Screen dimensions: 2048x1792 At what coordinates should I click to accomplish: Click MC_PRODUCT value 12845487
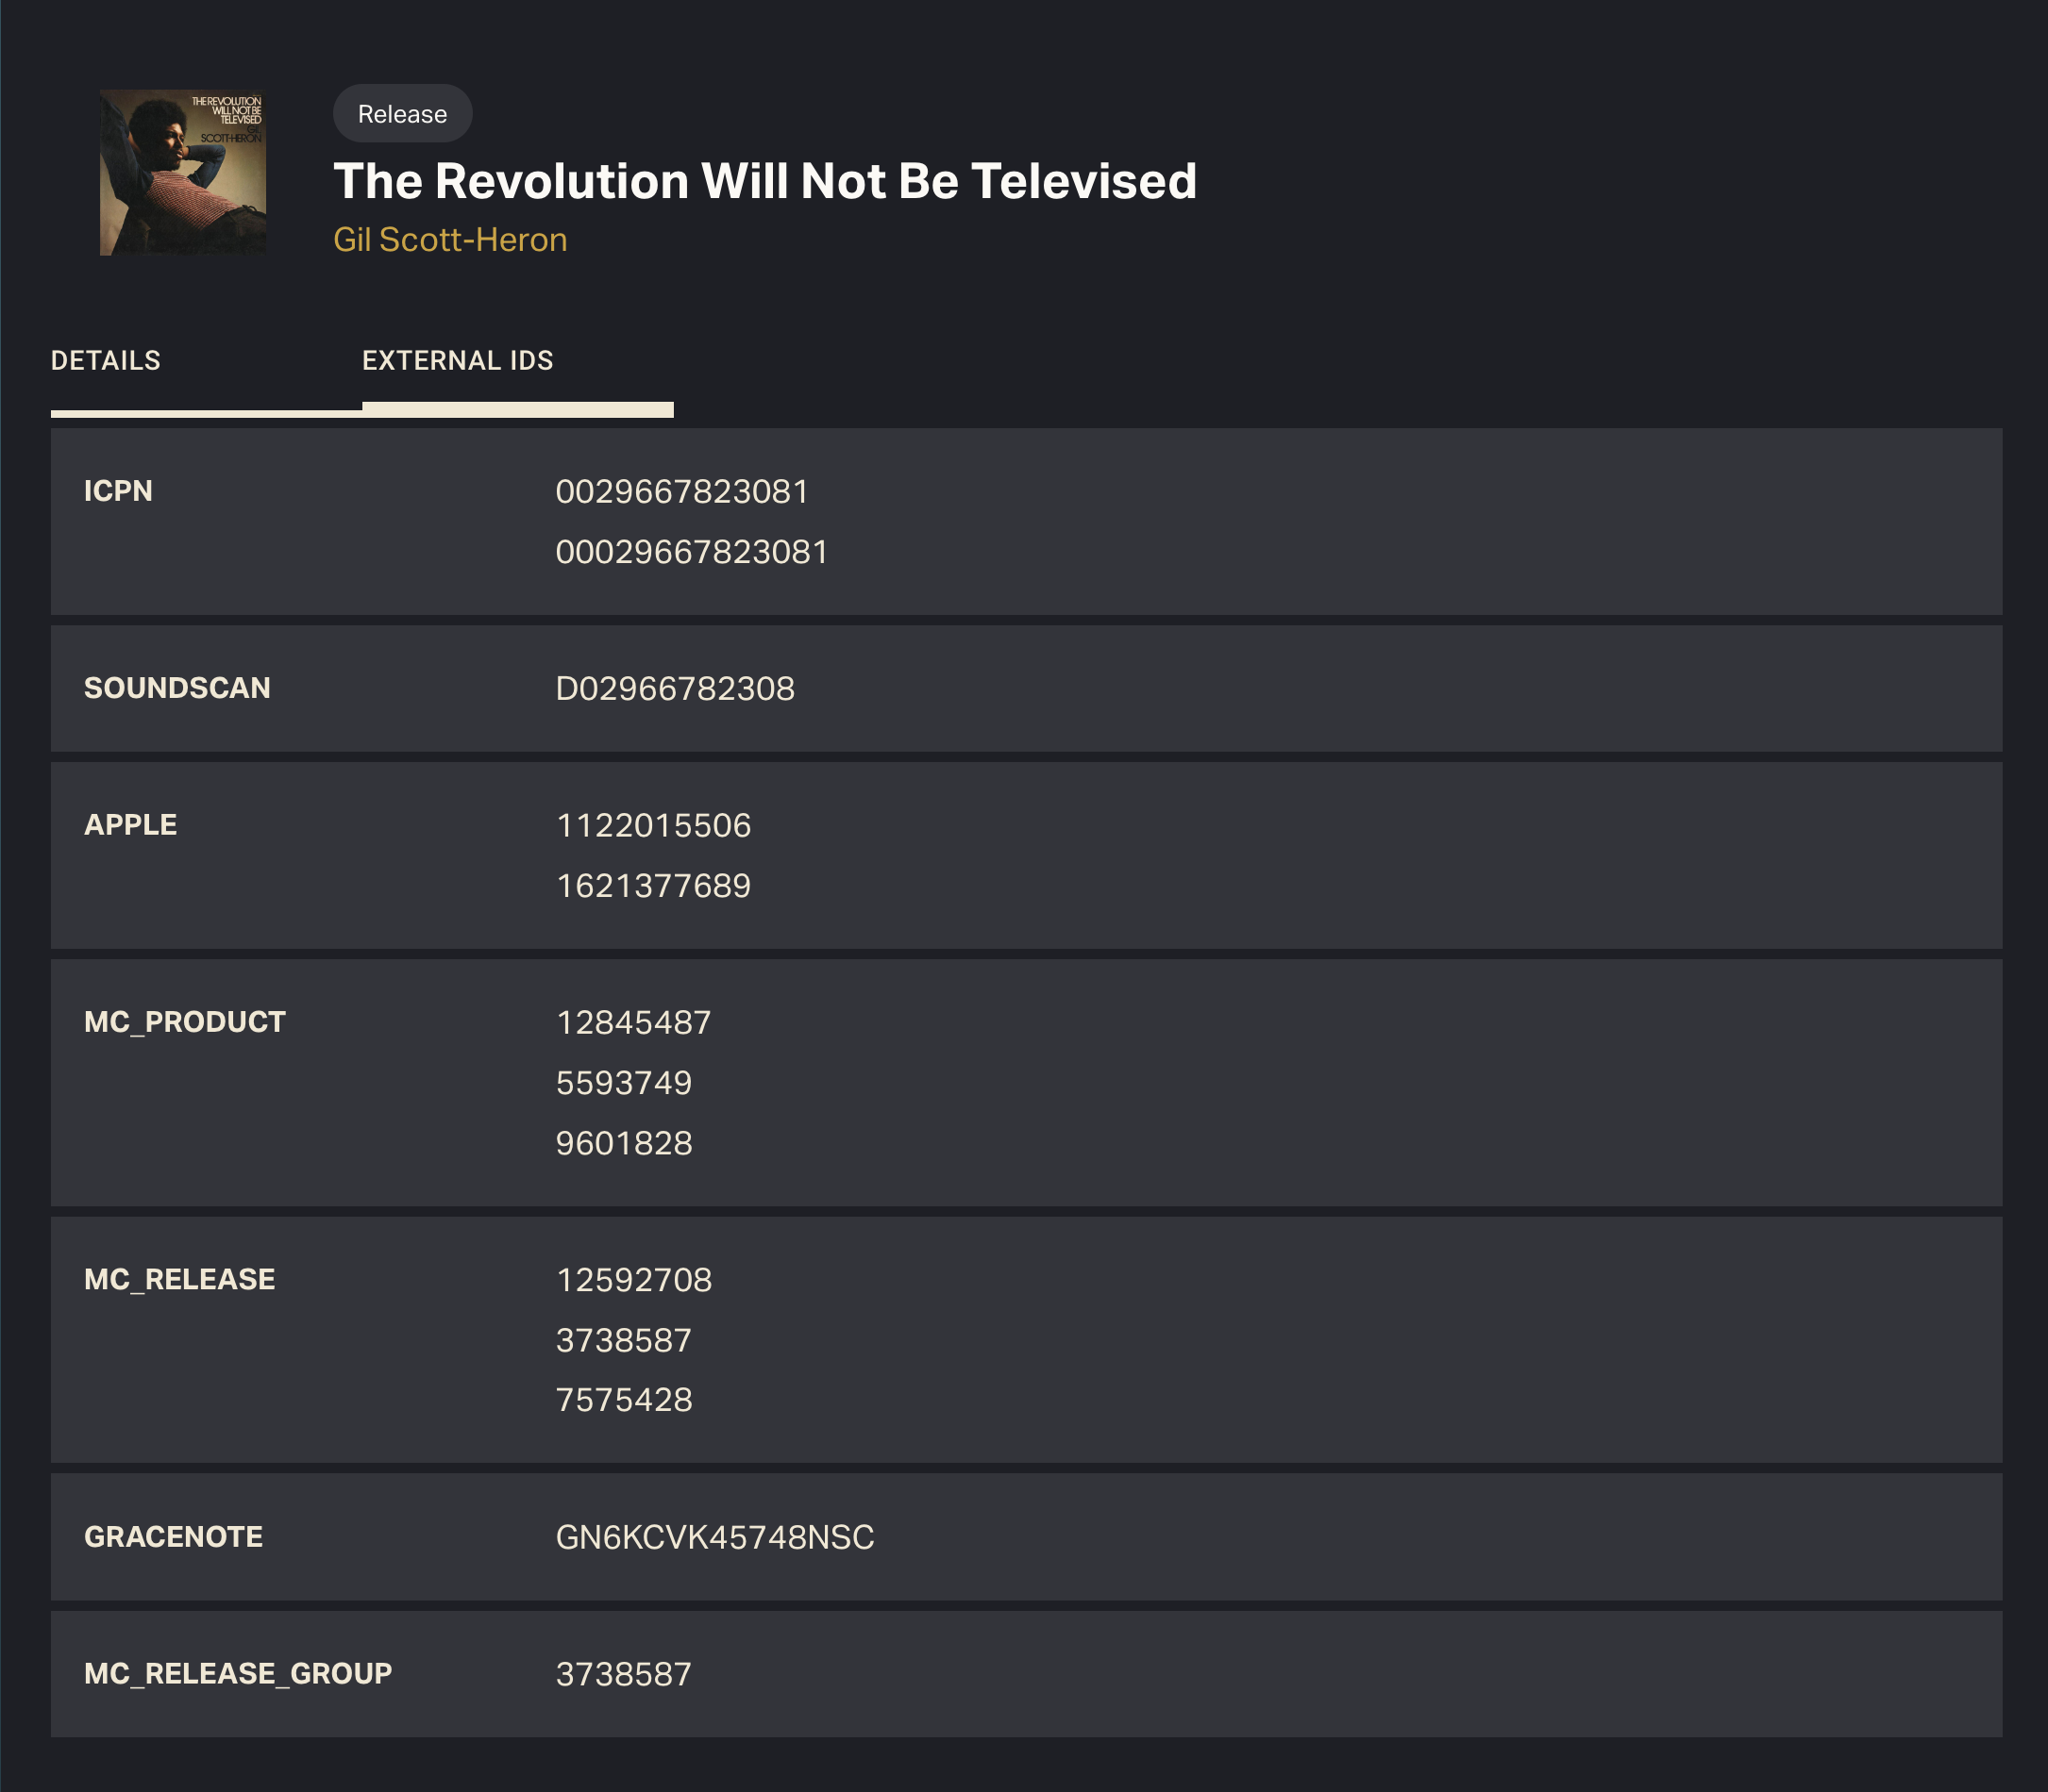[x=633, y=1023]
